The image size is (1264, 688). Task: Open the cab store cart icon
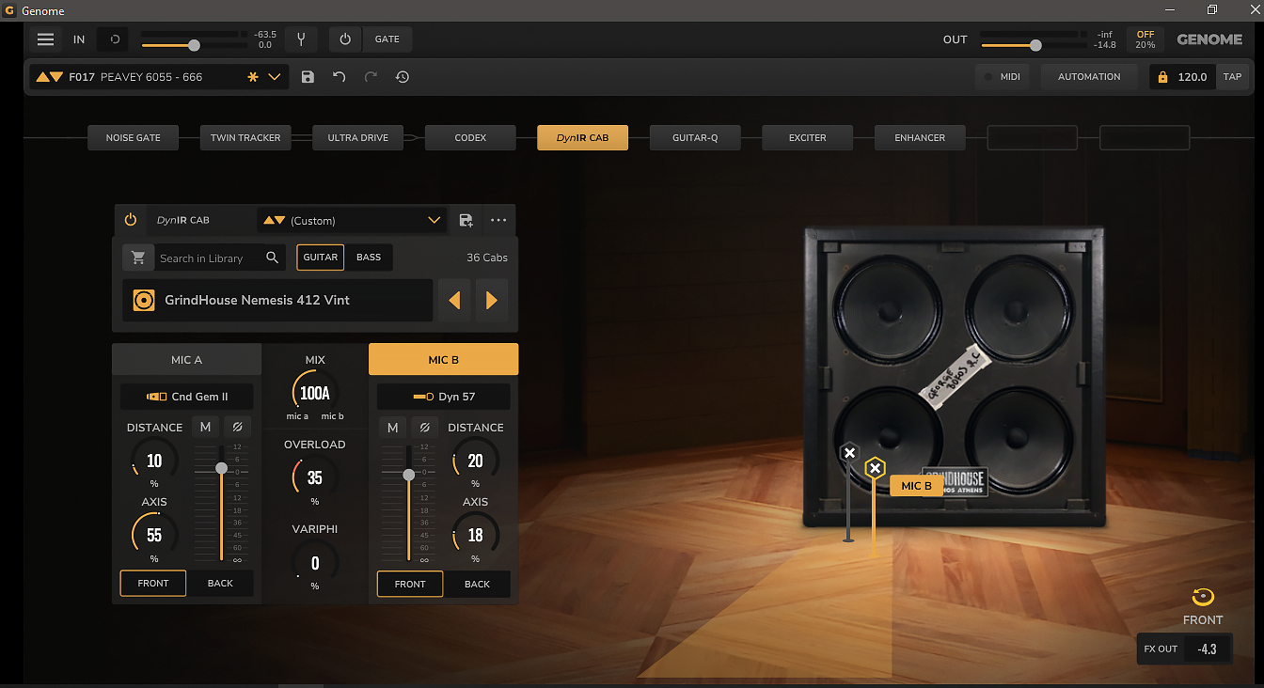coord(138,258)
